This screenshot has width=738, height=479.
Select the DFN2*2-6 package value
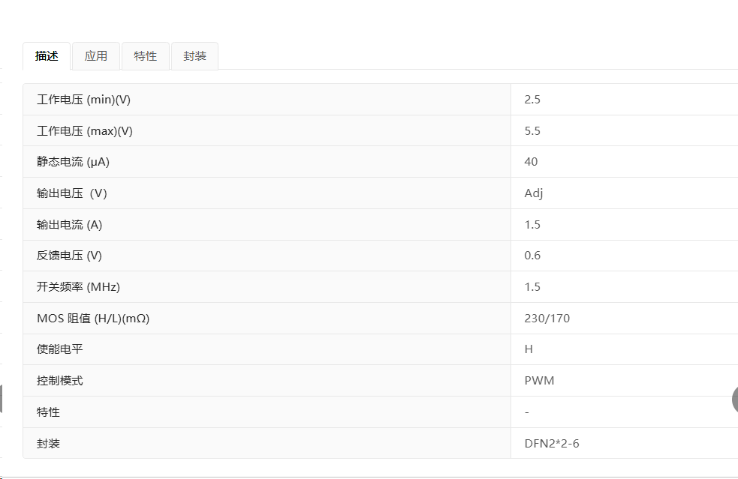[552, 443]
